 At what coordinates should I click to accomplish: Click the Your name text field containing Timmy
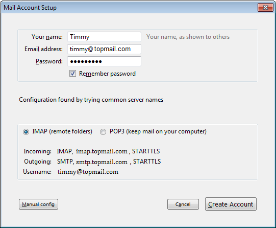(104, 37)
